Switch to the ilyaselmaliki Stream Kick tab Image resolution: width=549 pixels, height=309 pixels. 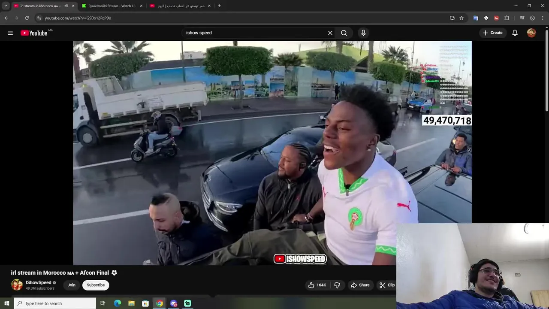(112, 6)
